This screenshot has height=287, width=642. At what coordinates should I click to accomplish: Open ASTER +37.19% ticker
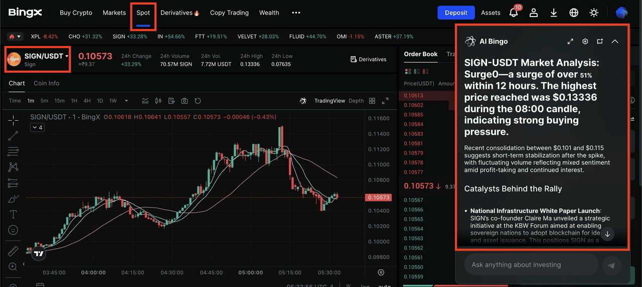394,37
